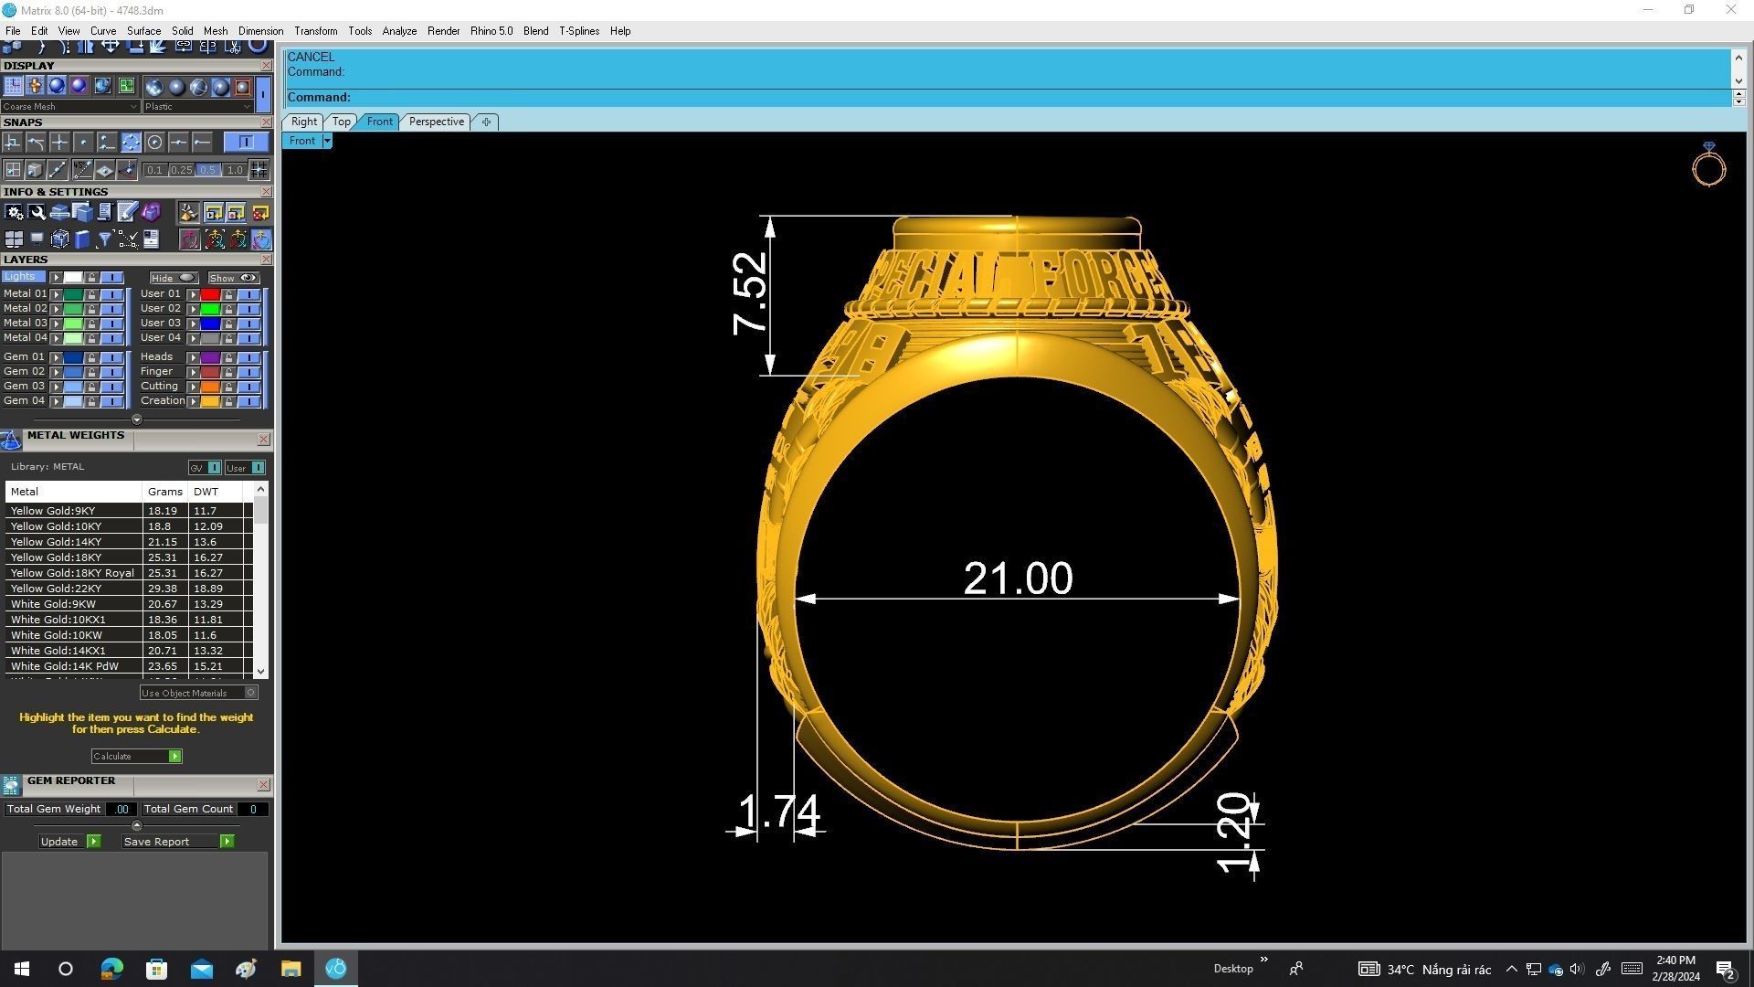The height and width of the screenshot is (987, 1754).
Task: Click the Cutting orange color swatch
Action: coord(210,387)
